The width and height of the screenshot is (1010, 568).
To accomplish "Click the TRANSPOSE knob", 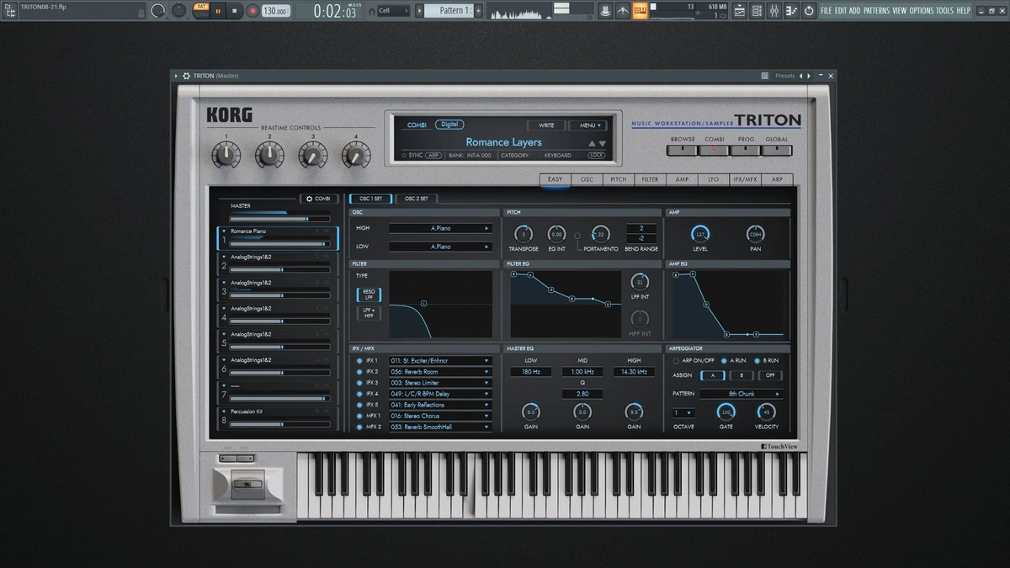I will click(x=523, y=235).
